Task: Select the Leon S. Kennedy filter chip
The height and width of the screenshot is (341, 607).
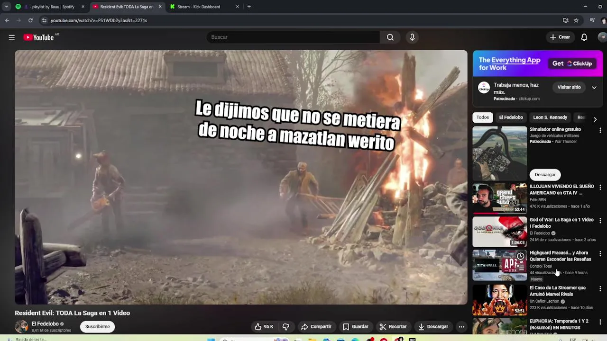Action: pyautogui.click(x=550, y=117)
